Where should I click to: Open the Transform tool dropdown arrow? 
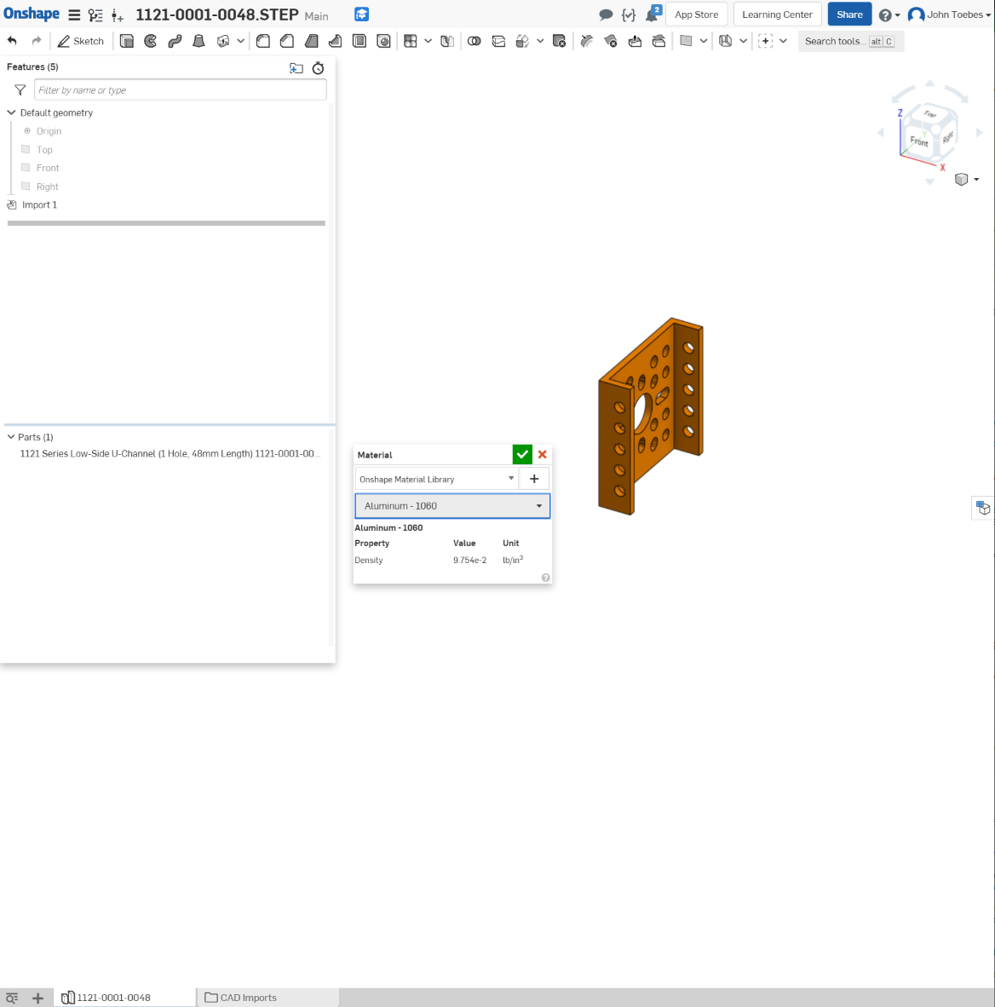point(540,41)
